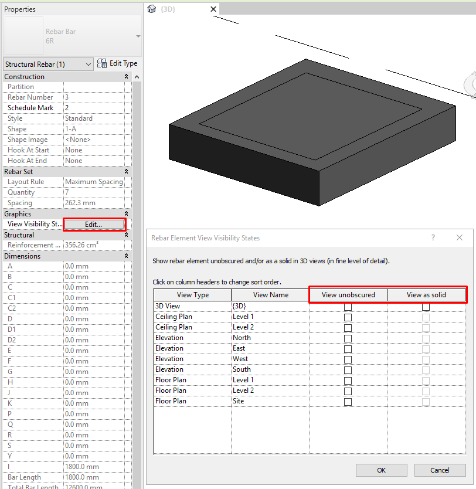Click Edit for View Visibility States
The width and height of the screenshot is (476, 489).
click(94, 225)
